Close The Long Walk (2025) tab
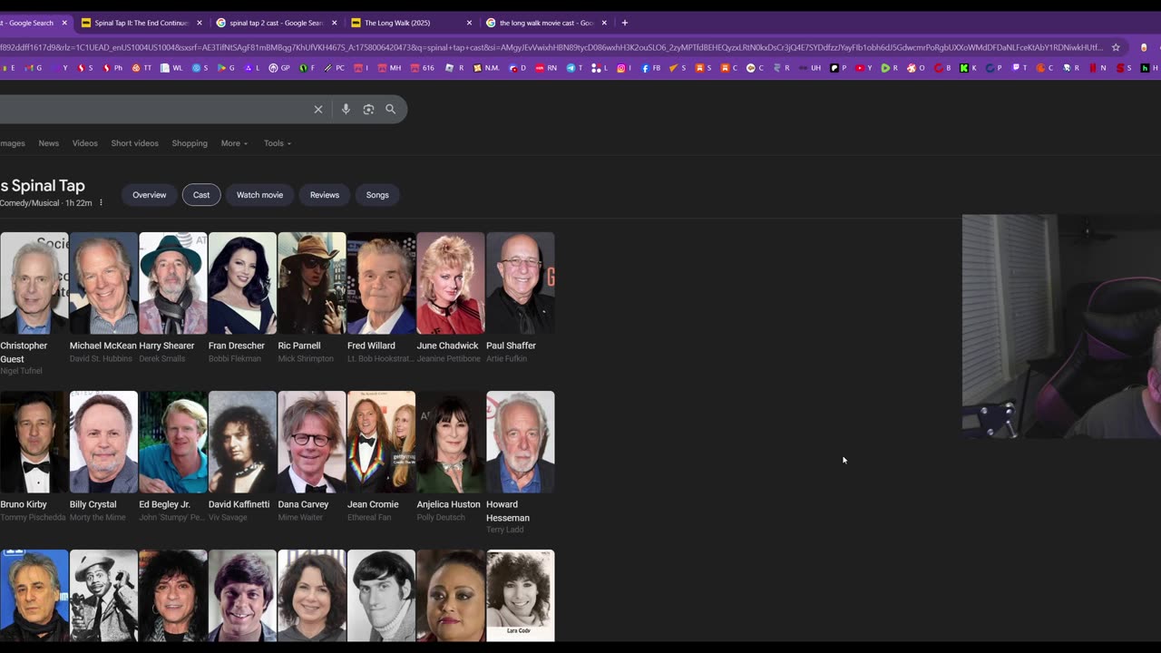The image size is (1161, 653). click(x=469, y=23)
